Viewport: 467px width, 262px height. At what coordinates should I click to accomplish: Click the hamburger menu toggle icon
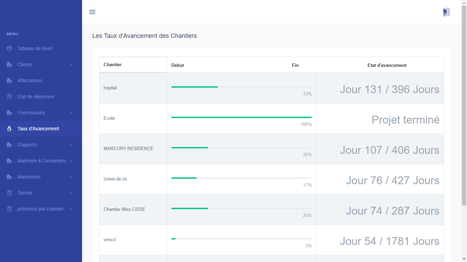tap(92, 12)
